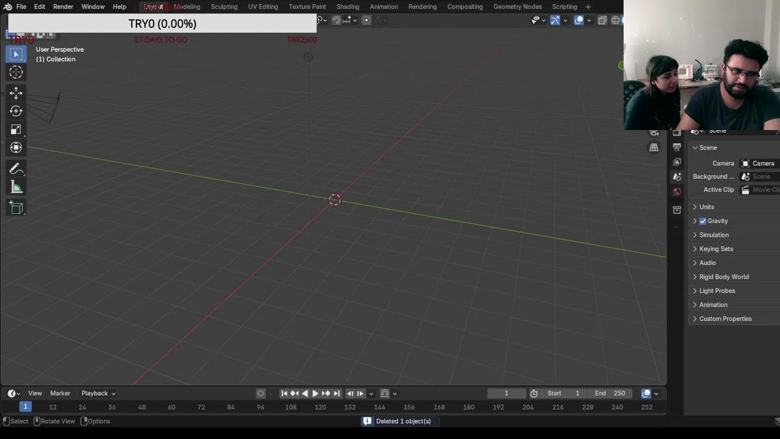This screenshot has height=439, width=780.
Task: Open the snapping options dropdown
Action: 350,20
